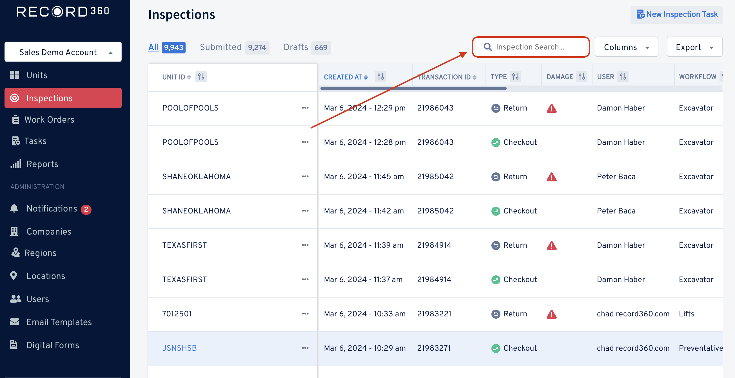Screen dimensions: 735x378
Task: Click the Digital Forms document icon
Action: pos(14,345)
